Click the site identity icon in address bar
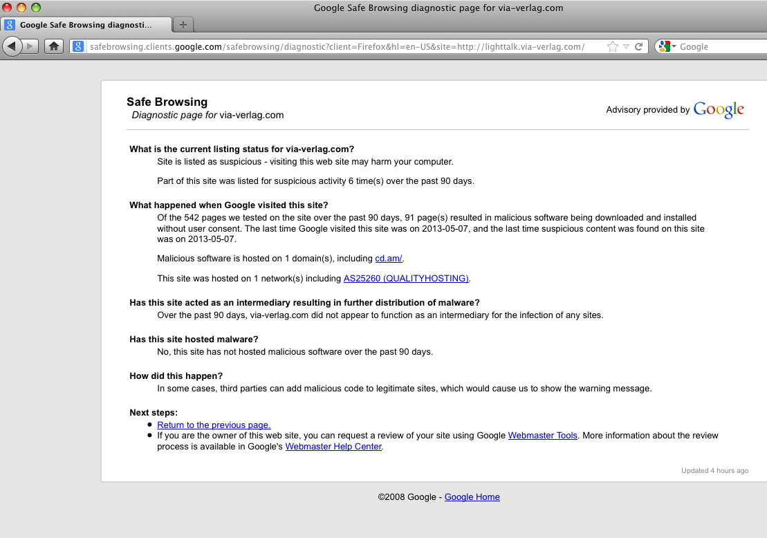 click(x=78, y=46)
